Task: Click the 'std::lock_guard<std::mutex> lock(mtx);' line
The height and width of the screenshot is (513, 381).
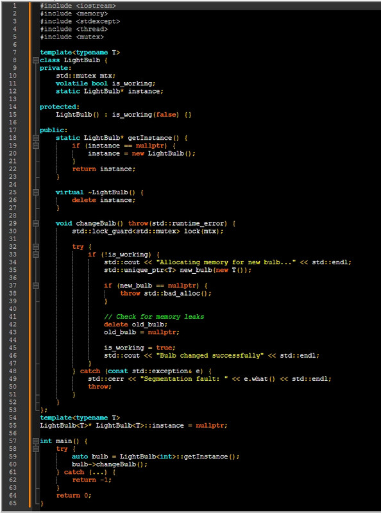Action: coord(148,231)
